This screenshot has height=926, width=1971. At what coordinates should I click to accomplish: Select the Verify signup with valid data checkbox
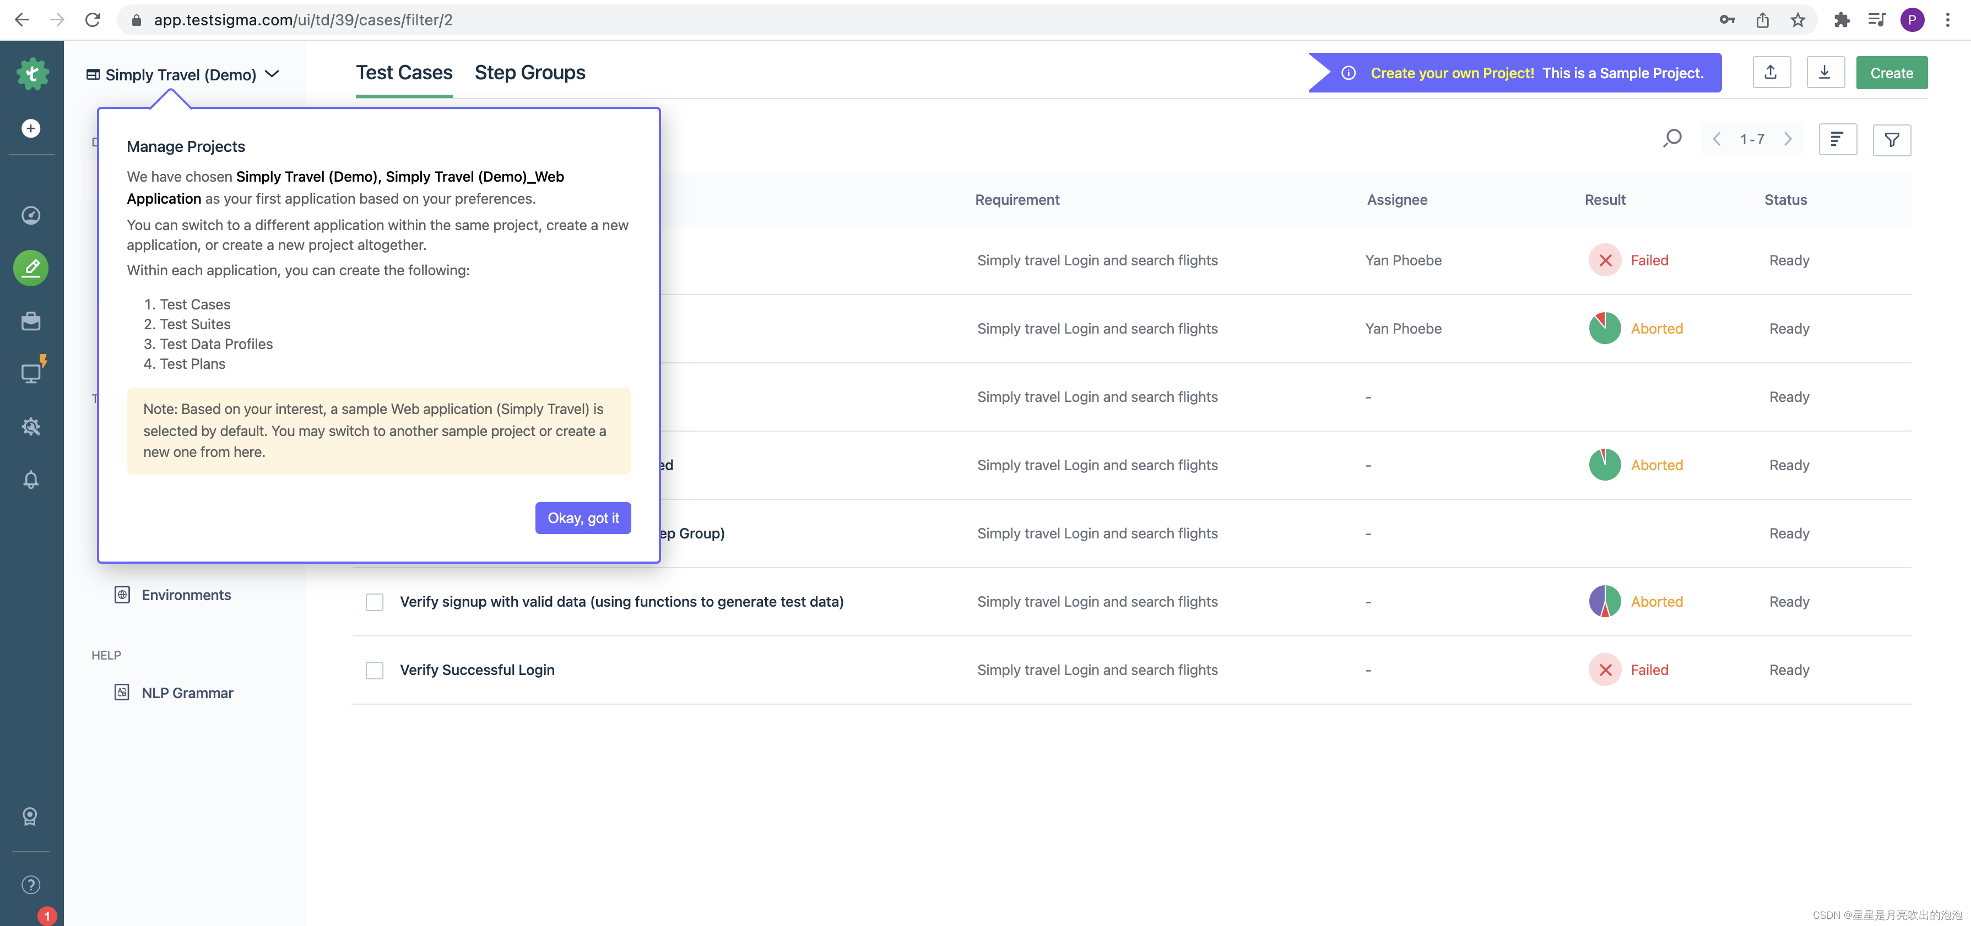pos(374,602)
